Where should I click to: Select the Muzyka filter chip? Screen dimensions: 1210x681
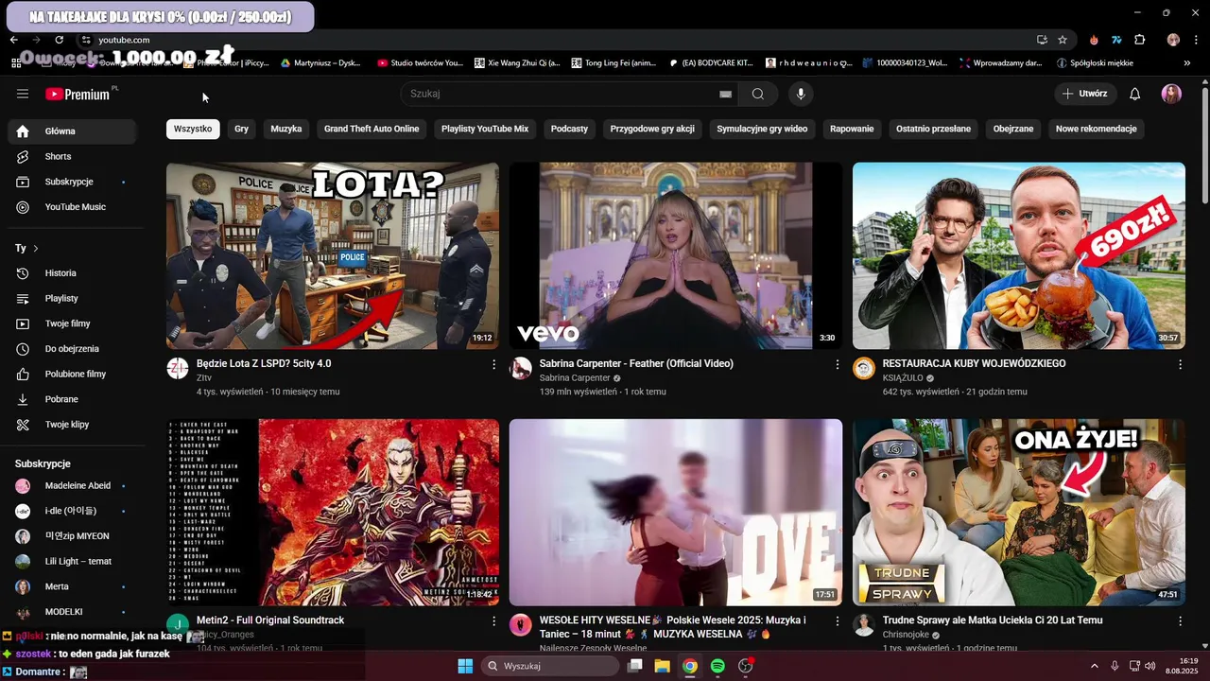pos(286,129)
